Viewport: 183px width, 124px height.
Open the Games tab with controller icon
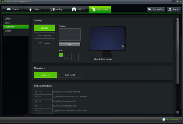point(8,9)
